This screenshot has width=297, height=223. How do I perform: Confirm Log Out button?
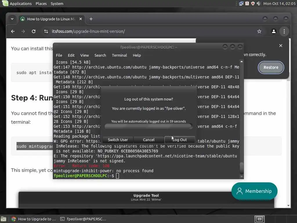pyautogui.click(x=180, y=140)
